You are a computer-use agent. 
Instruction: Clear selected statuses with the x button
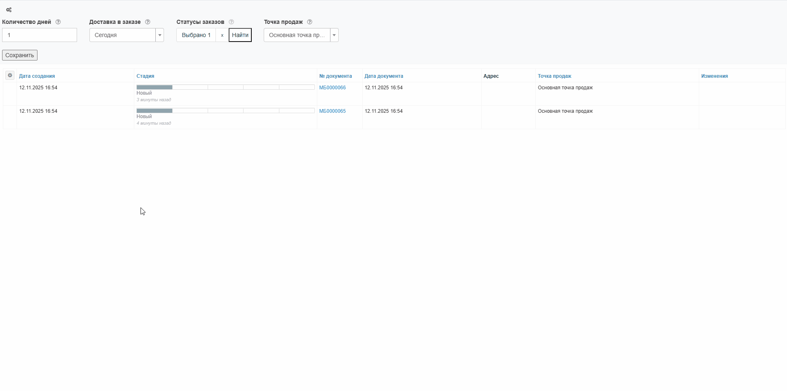(222, 35)
